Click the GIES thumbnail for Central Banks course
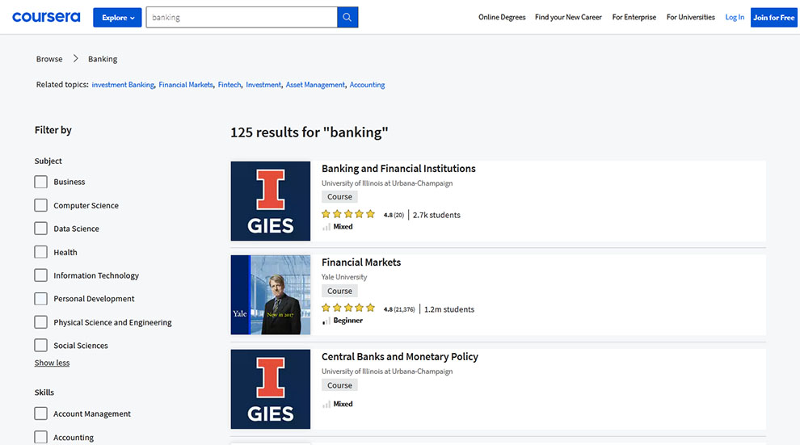The width and height of the screenshot is (800, 445). 271,389
